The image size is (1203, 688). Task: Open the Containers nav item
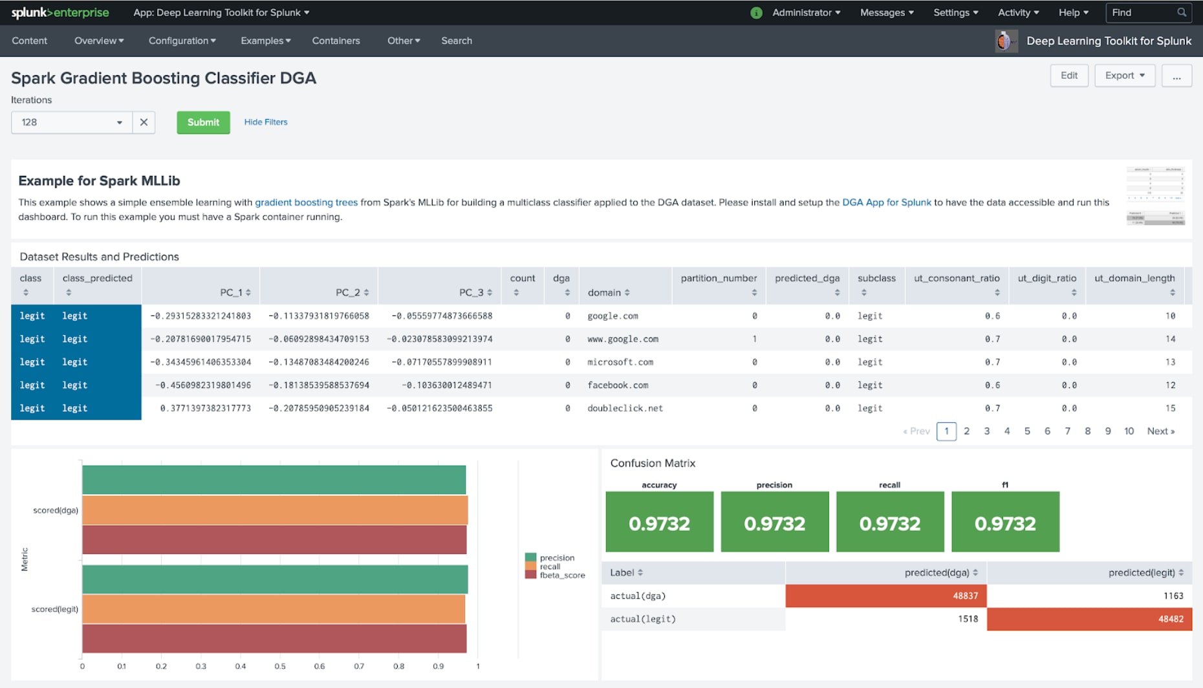click(336, 41)
